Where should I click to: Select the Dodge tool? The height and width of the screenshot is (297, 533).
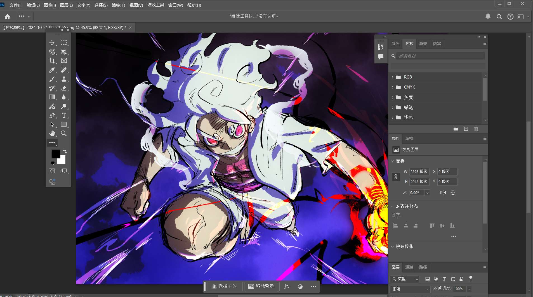(x=64, y=106)
